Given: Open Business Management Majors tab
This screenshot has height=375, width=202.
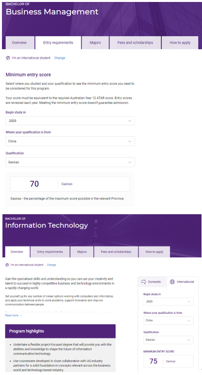Looking at the screenshot, I should 95,43.
